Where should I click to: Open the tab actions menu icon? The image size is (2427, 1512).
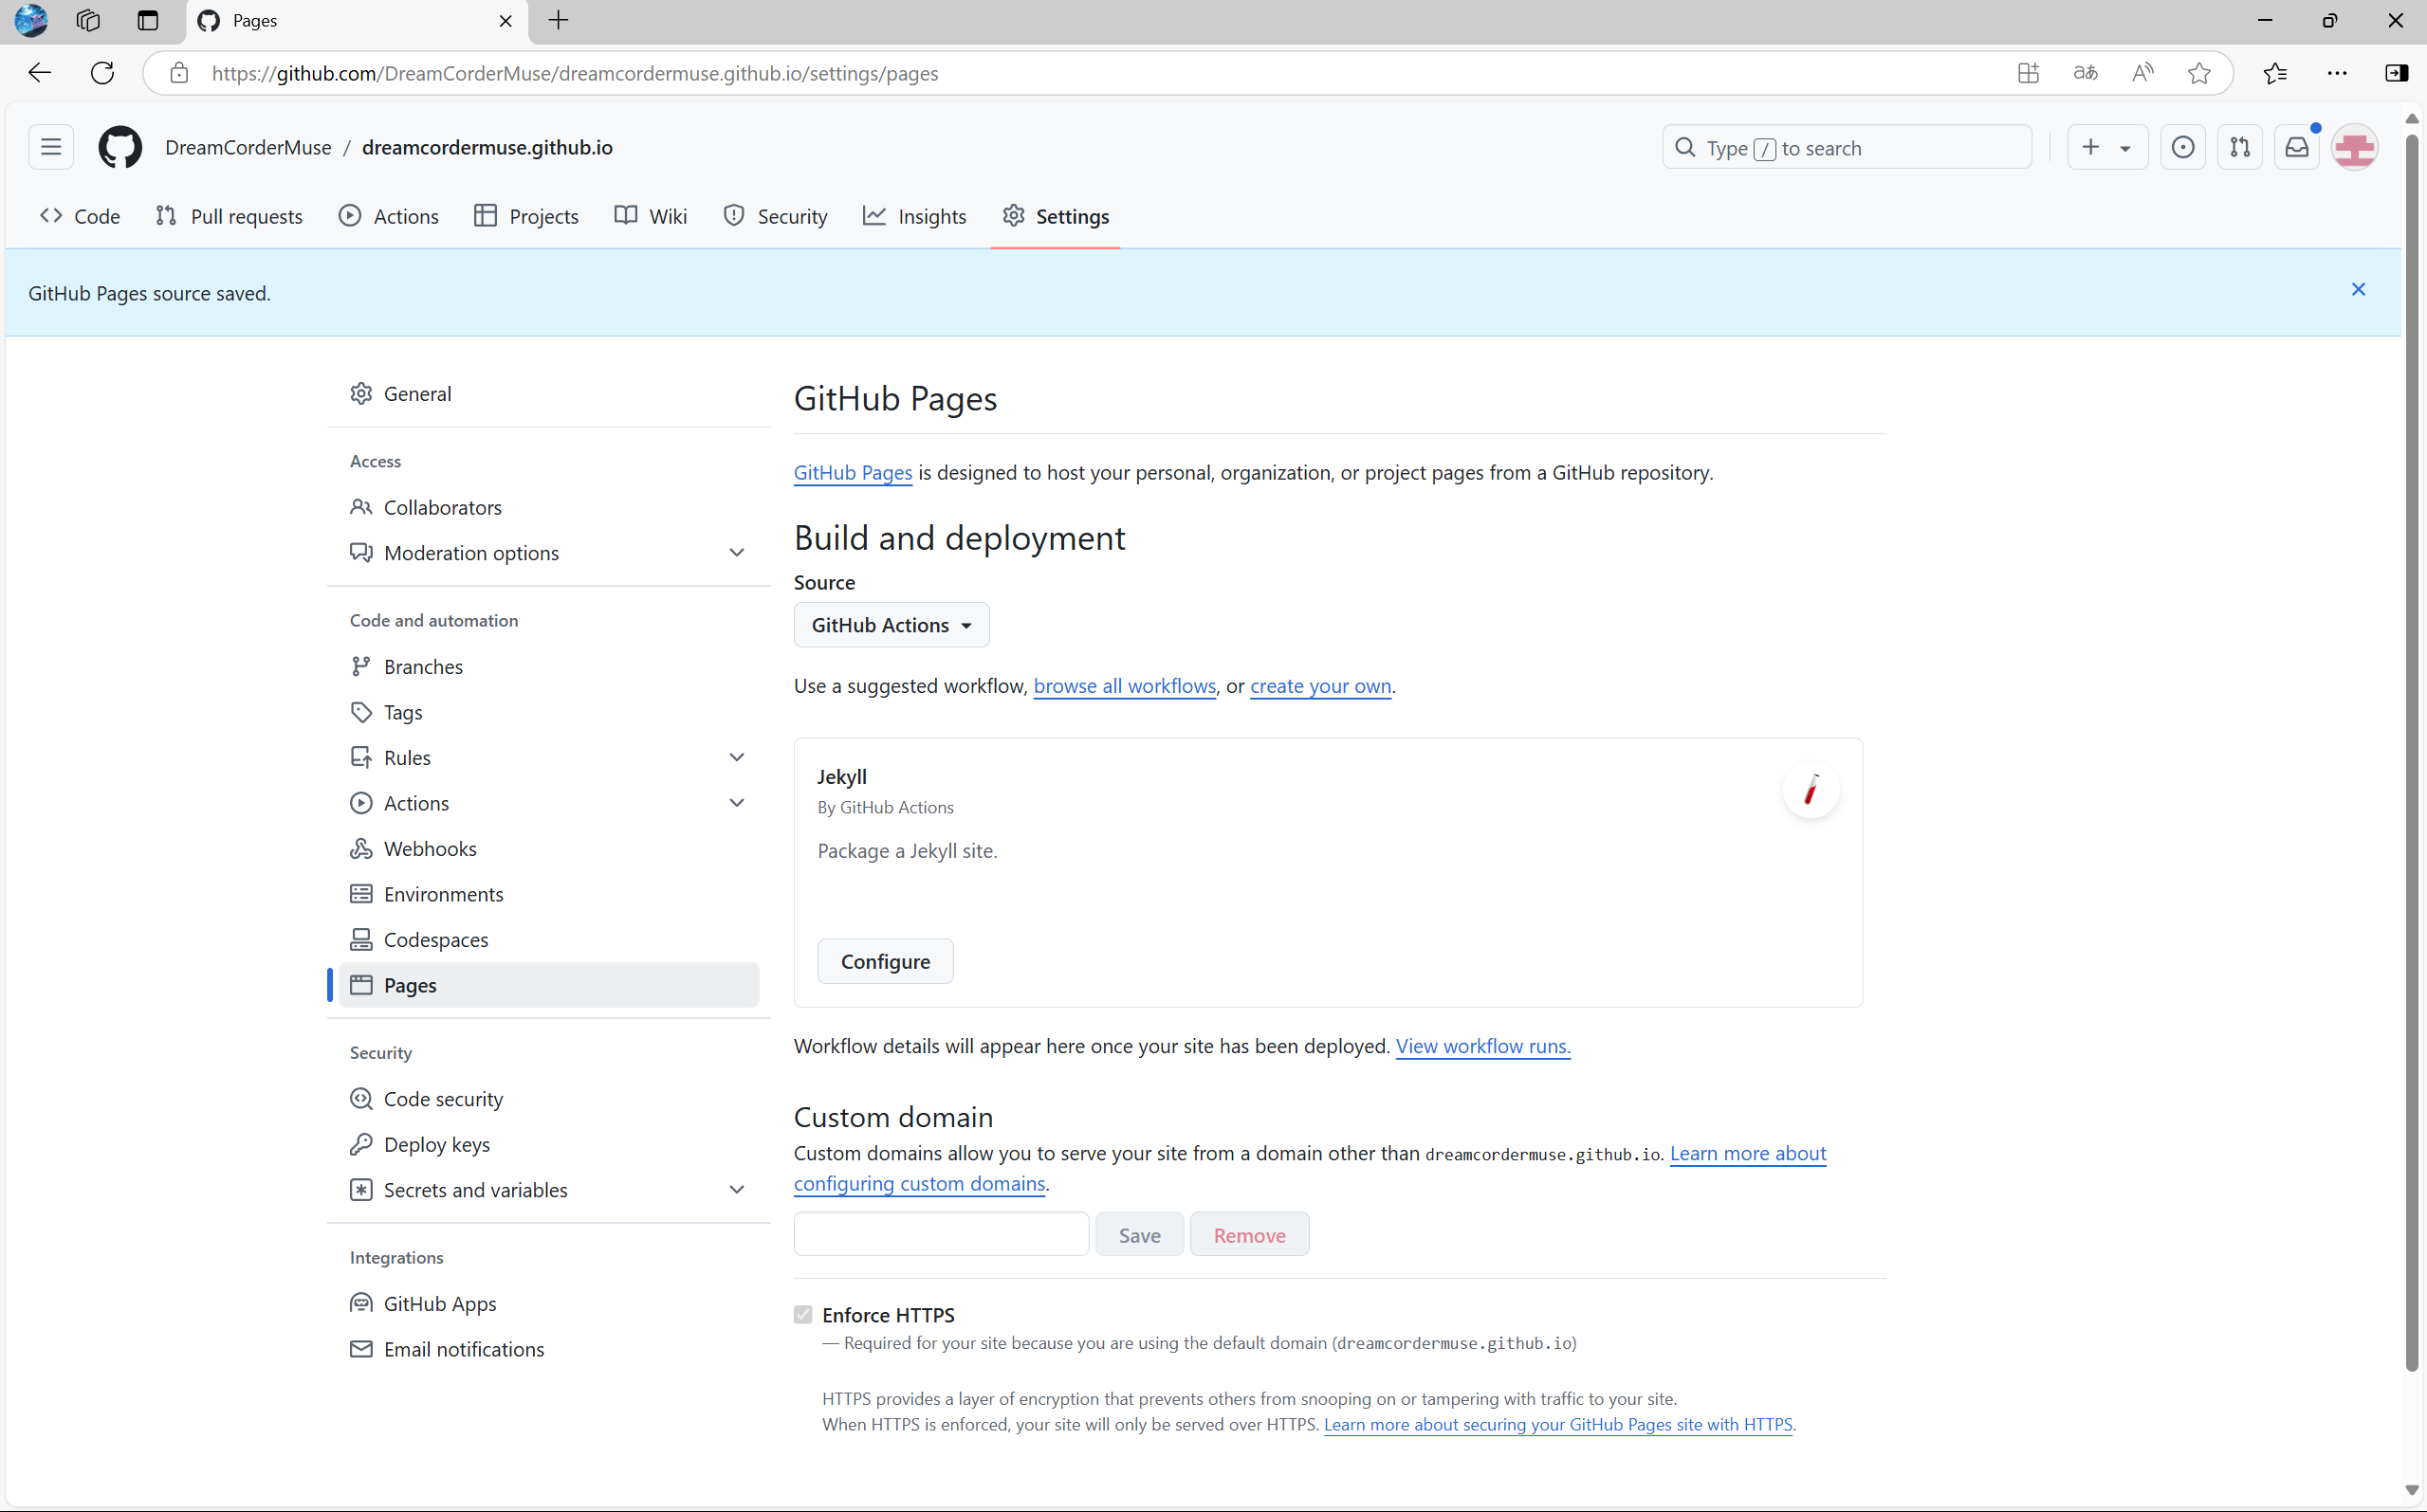pyautogui.click(x=148, y=20)
